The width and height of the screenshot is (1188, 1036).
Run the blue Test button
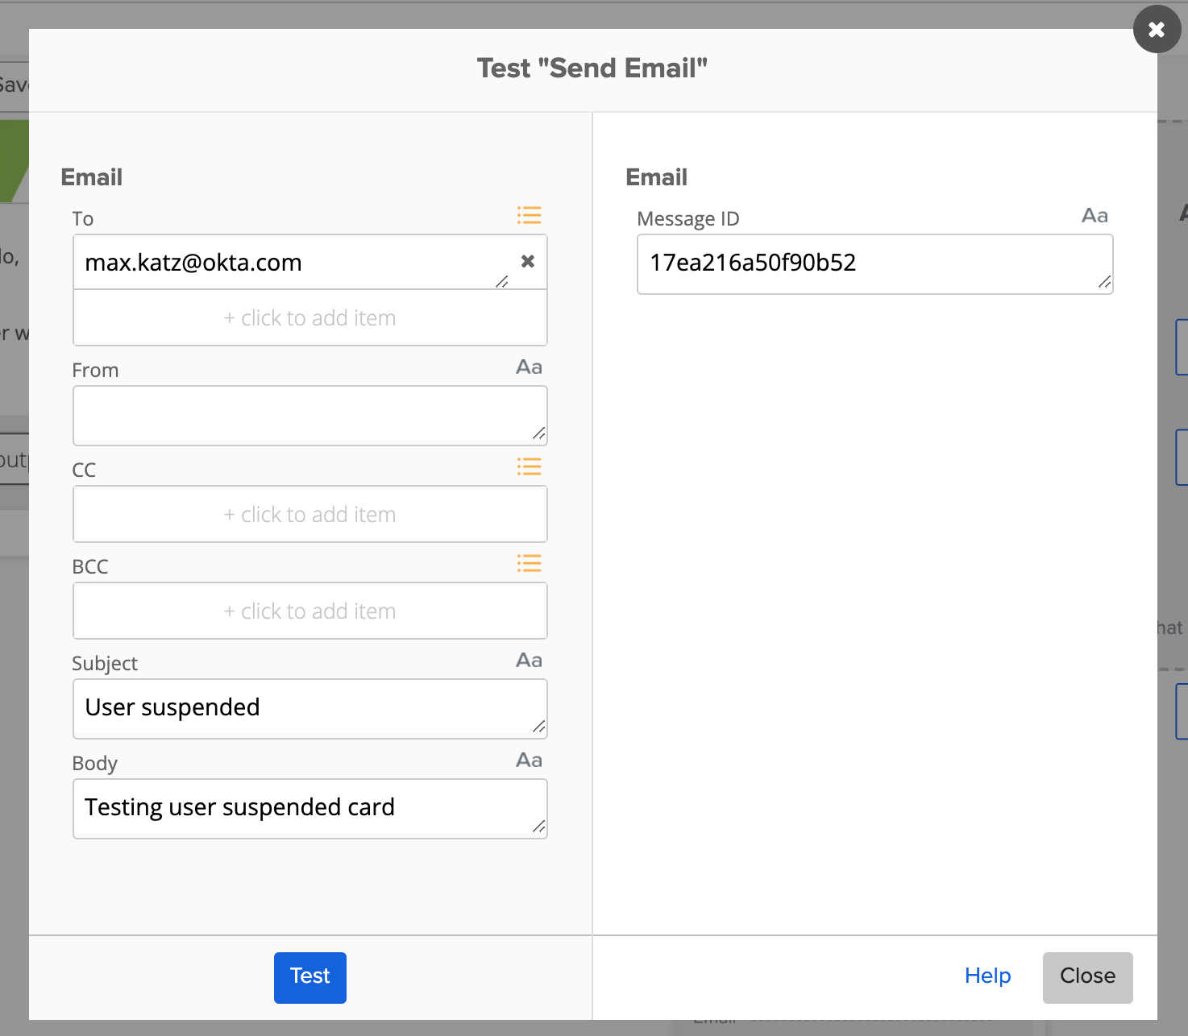coord(310,977)
